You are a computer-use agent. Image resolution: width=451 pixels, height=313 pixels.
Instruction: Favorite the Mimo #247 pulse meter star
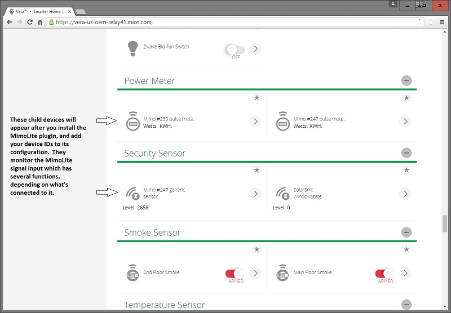coord(406,97)
